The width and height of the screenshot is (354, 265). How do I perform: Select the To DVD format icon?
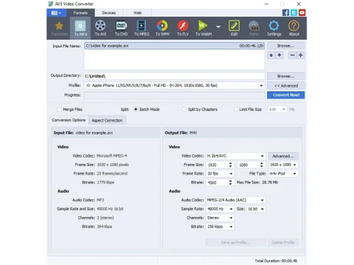(x=121, y=28)
